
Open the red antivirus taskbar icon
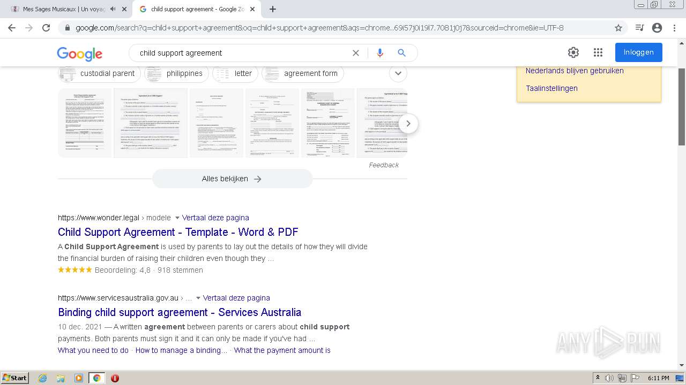(x=115, y=378)
